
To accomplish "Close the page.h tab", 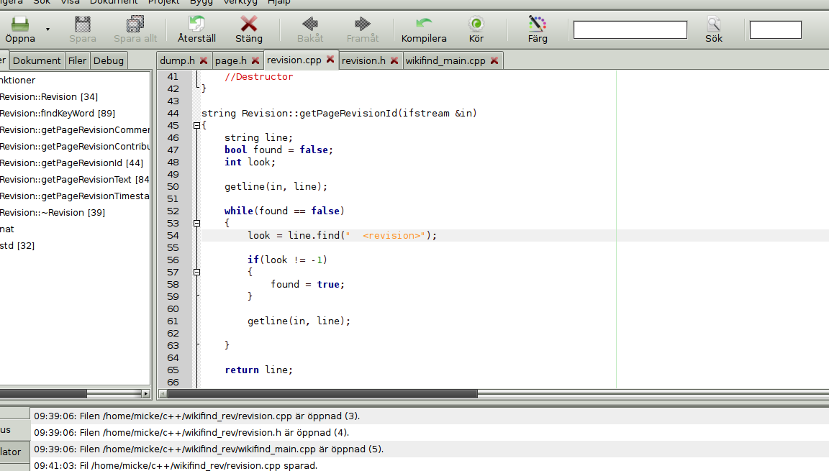I will [255, 60].
